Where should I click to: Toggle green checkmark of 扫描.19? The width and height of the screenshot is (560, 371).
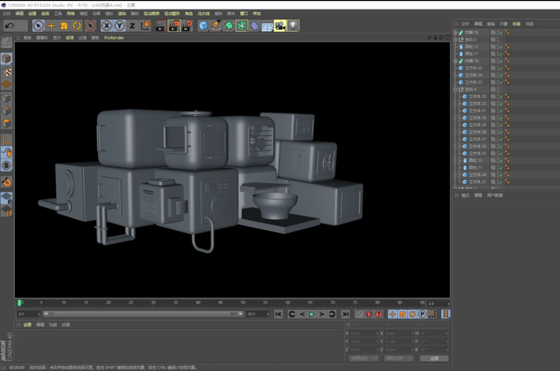pos(502,32)
